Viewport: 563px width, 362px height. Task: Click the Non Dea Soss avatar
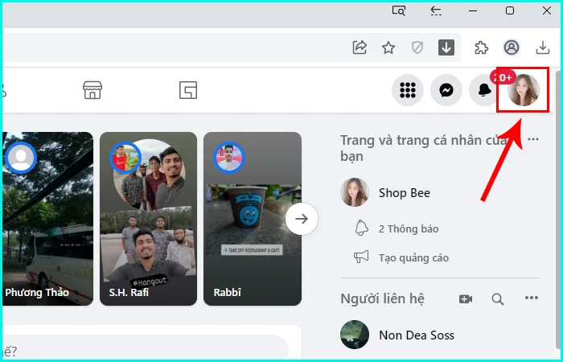(x=355, y=335)
